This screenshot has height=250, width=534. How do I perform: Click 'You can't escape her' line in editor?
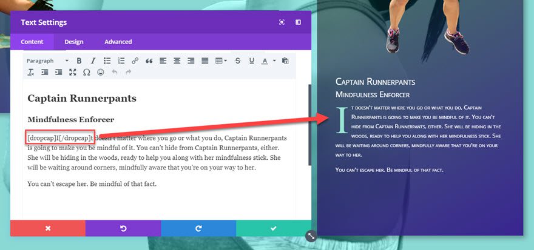(92, 184)
